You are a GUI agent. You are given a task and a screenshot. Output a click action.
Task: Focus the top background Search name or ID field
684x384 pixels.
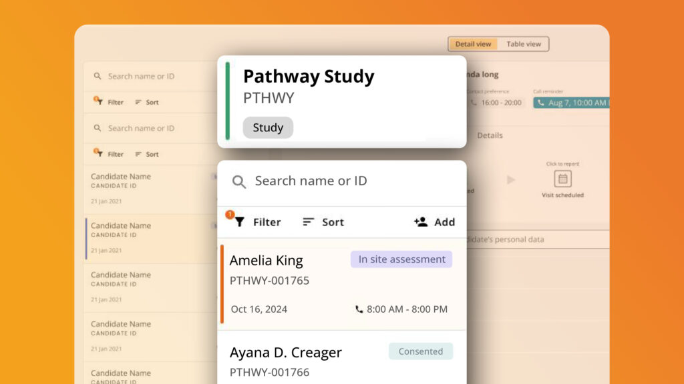click(150, 76)
